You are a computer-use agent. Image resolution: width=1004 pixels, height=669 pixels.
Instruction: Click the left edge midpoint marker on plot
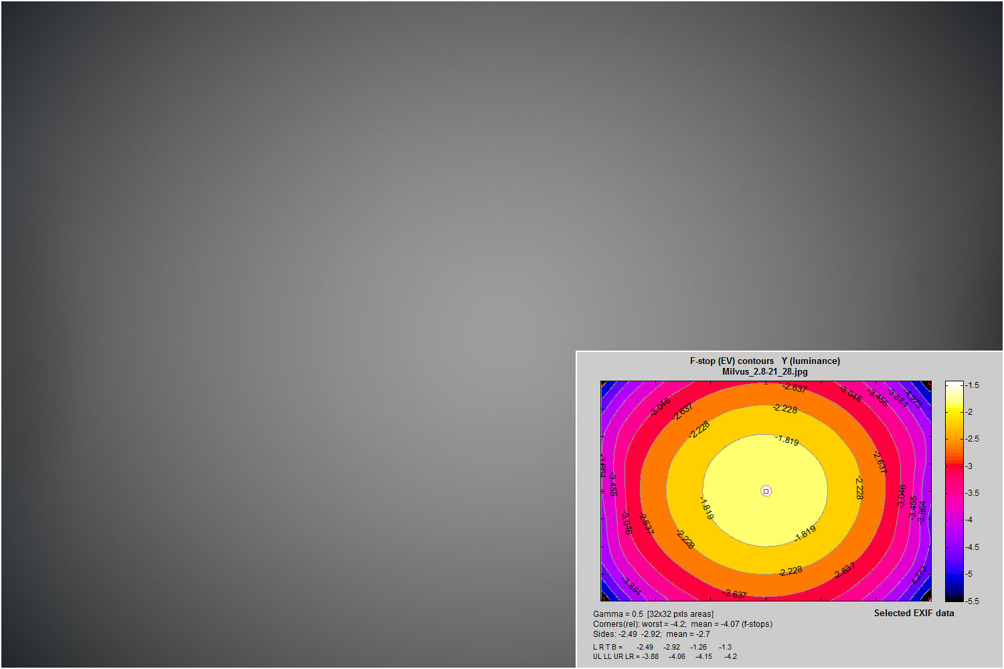[x=602, y=491]
